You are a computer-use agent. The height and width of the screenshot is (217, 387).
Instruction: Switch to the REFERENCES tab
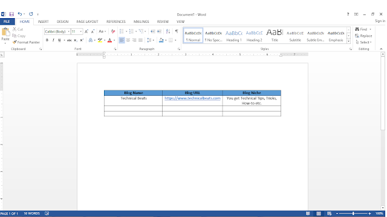116,22
